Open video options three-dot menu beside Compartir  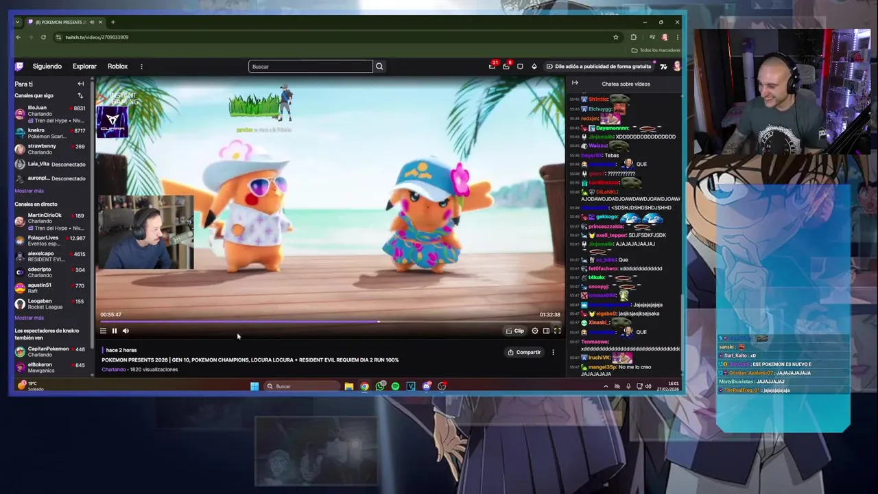(x=553, y=352)
